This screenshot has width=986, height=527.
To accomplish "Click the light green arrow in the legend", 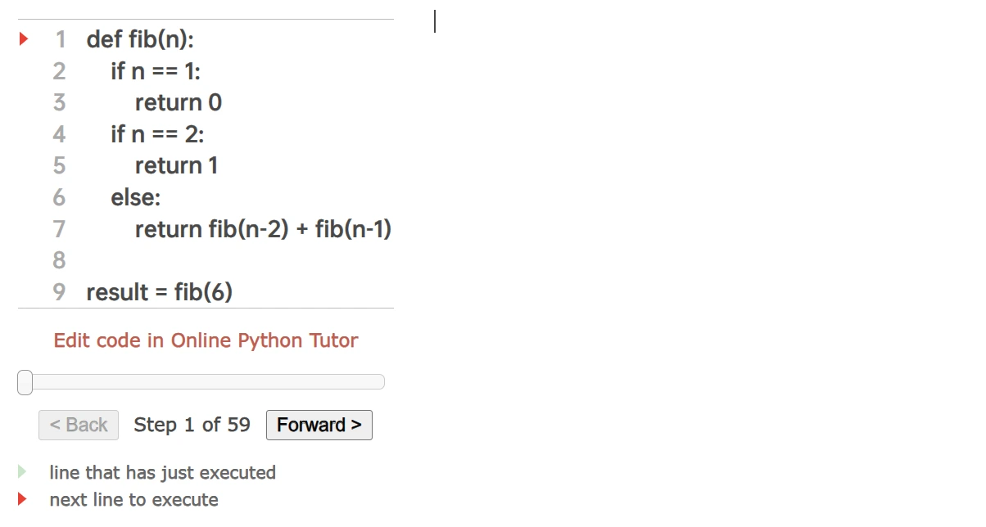I will [x=22, y=471].
